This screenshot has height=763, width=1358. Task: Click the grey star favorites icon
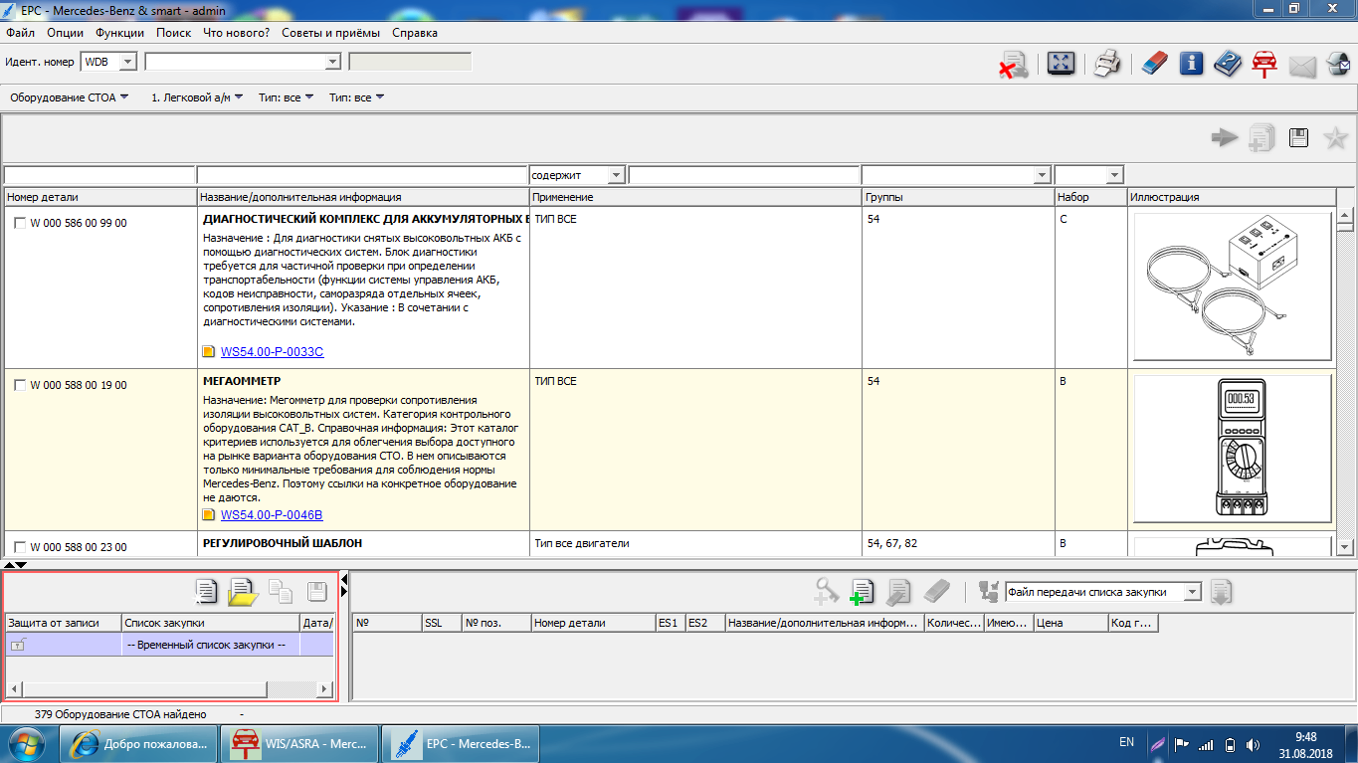(x=1335, y=138)
